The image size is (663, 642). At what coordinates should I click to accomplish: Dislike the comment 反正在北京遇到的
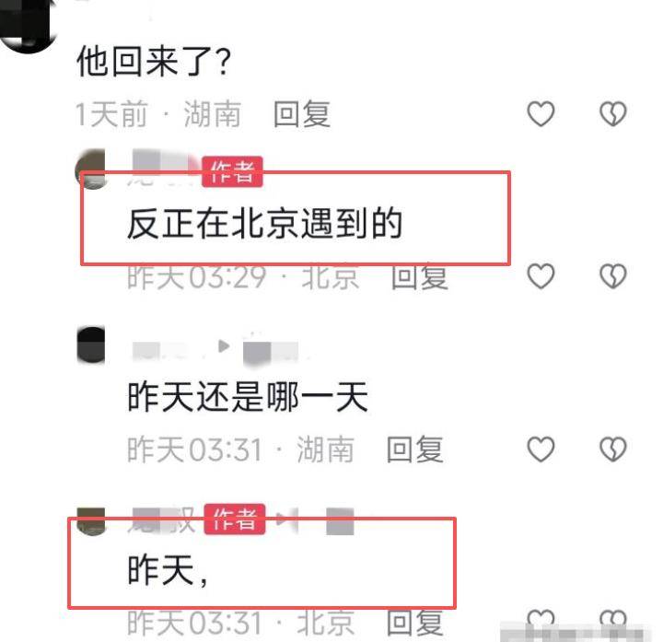pyautogui.click(x=612, y=275)
